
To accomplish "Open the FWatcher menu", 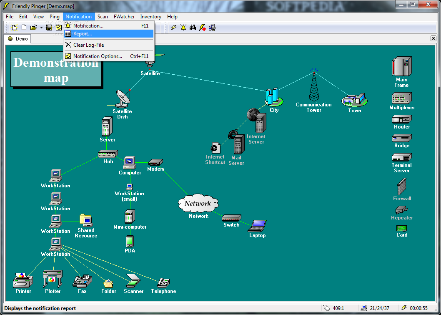I will 124,17.
